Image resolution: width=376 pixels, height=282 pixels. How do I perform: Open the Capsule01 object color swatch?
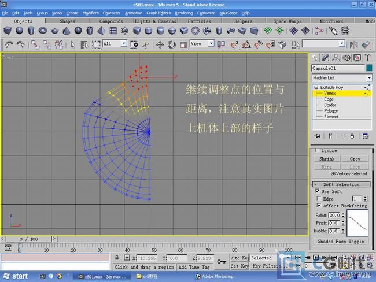pos(369,68)
